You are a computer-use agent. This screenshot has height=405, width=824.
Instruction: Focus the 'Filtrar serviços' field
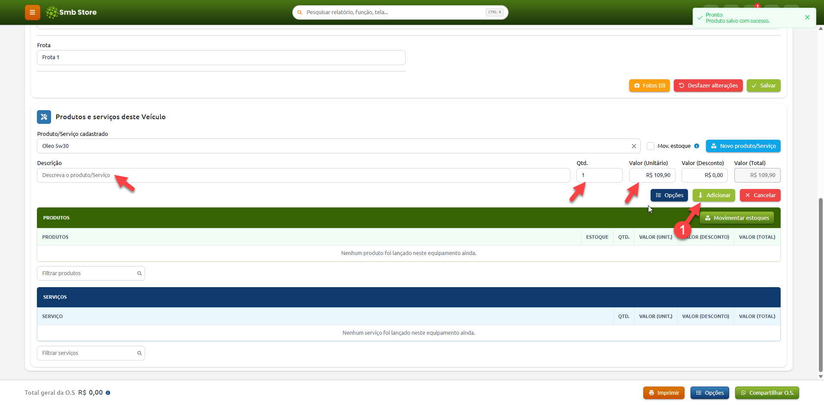pyautogui.click(x=91, y=353)
